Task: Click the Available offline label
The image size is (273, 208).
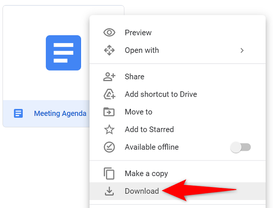Action: click(x=152, y=147)
